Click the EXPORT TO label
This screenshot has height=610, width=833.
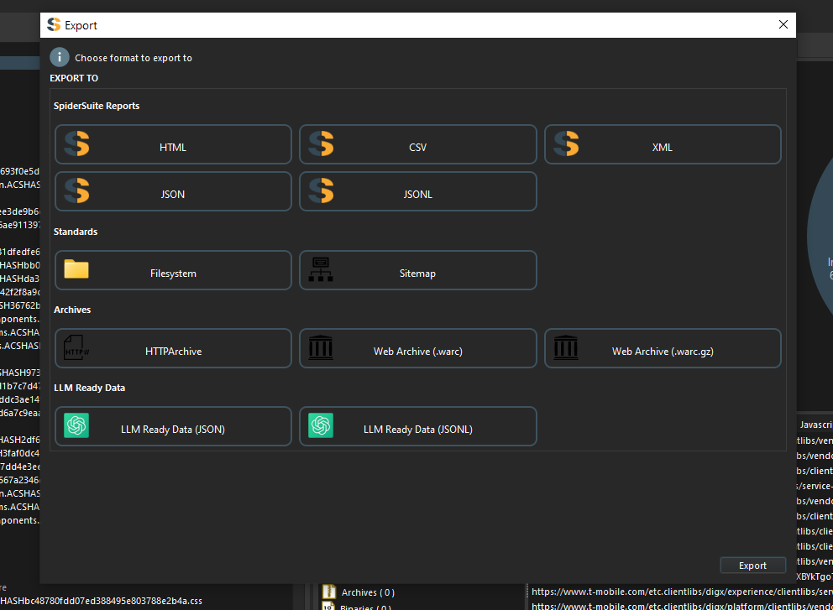pyautogui.click(x=74, y=78)
